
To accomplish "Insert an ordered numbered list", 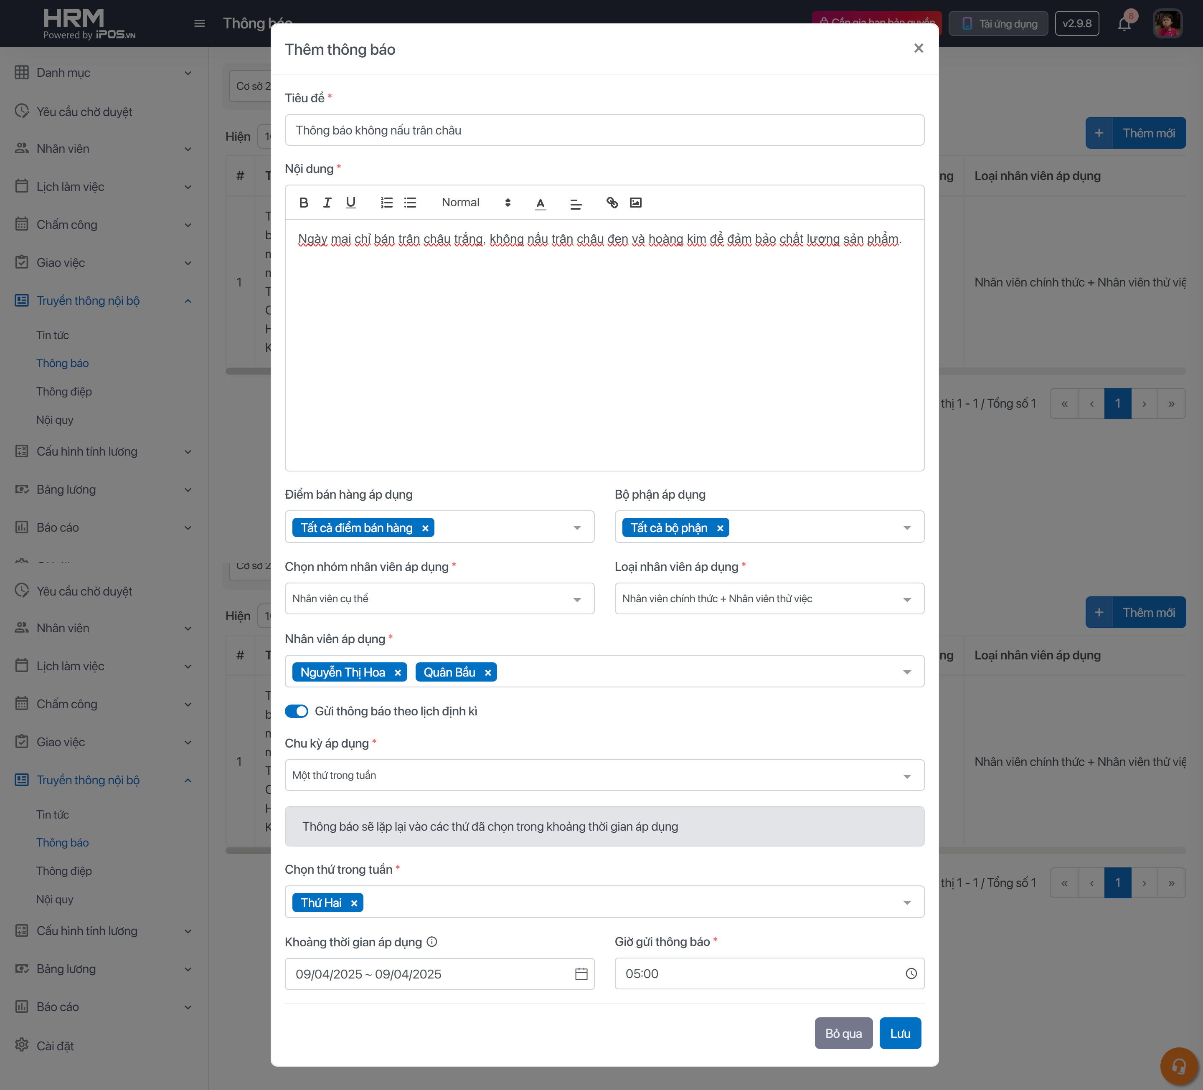I will tap(387, 203).
